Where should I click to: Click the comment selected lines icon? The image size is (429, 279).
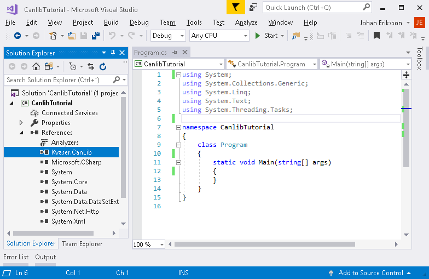349,36
